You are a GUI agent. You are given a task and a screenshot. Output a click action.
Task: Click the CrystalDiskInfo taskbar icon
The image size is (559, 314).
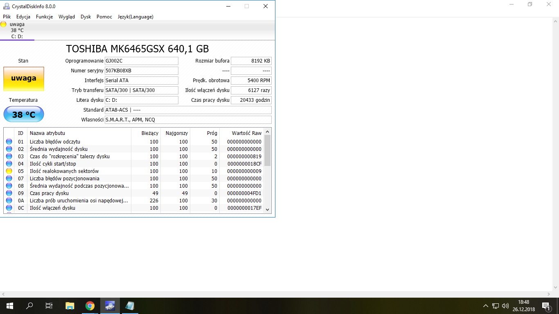point(110,306)
